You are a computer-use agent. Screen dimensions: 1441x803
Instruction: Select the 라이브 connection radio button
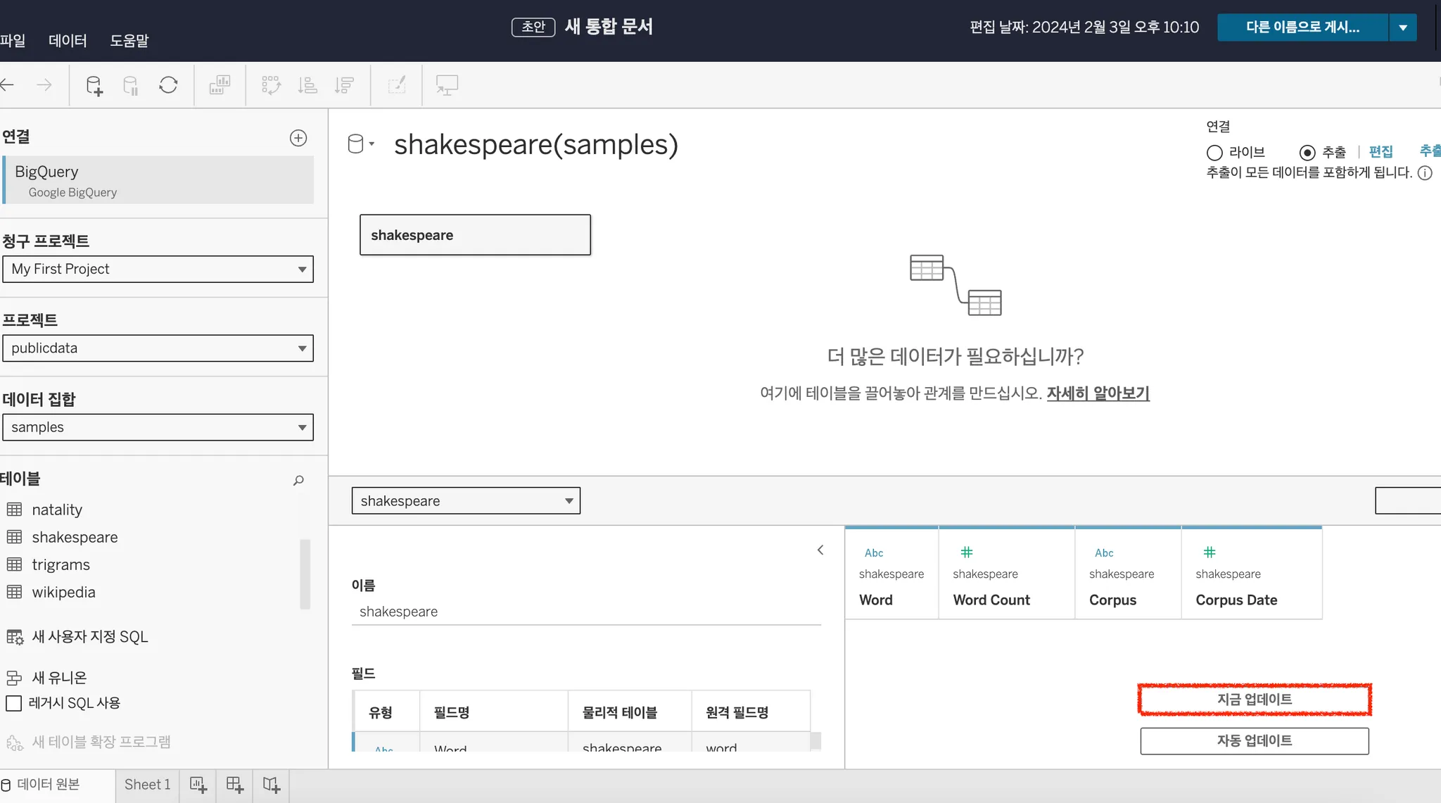pos(1214,153)
